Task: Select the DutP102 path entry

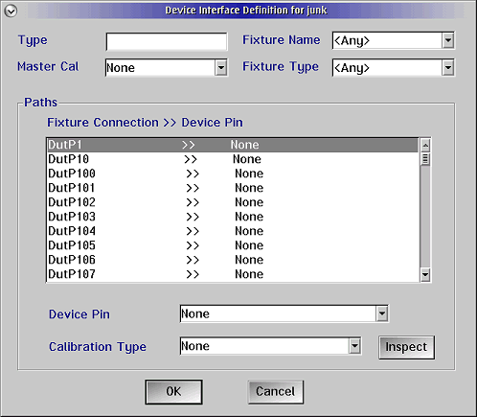Action: 233,202
